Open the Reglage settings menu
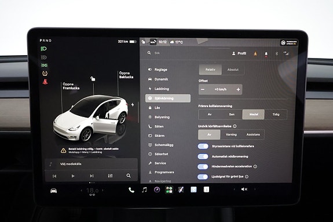 pyautogui.click(x=158, y=70)
